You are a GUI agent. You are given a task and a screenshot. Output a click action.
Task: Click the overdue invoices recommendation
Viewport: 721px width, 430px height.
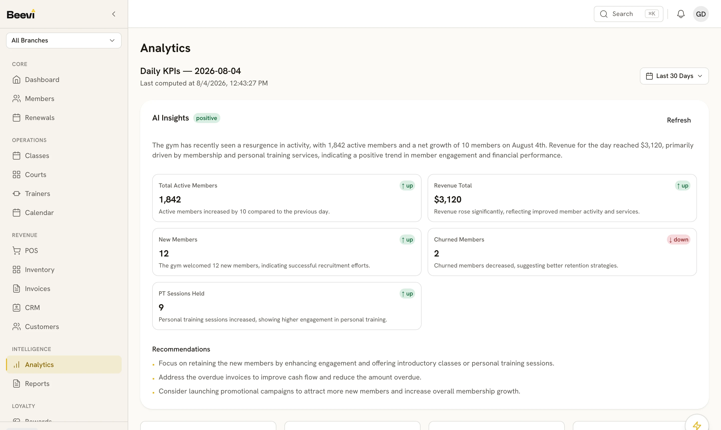pos(290,377)
